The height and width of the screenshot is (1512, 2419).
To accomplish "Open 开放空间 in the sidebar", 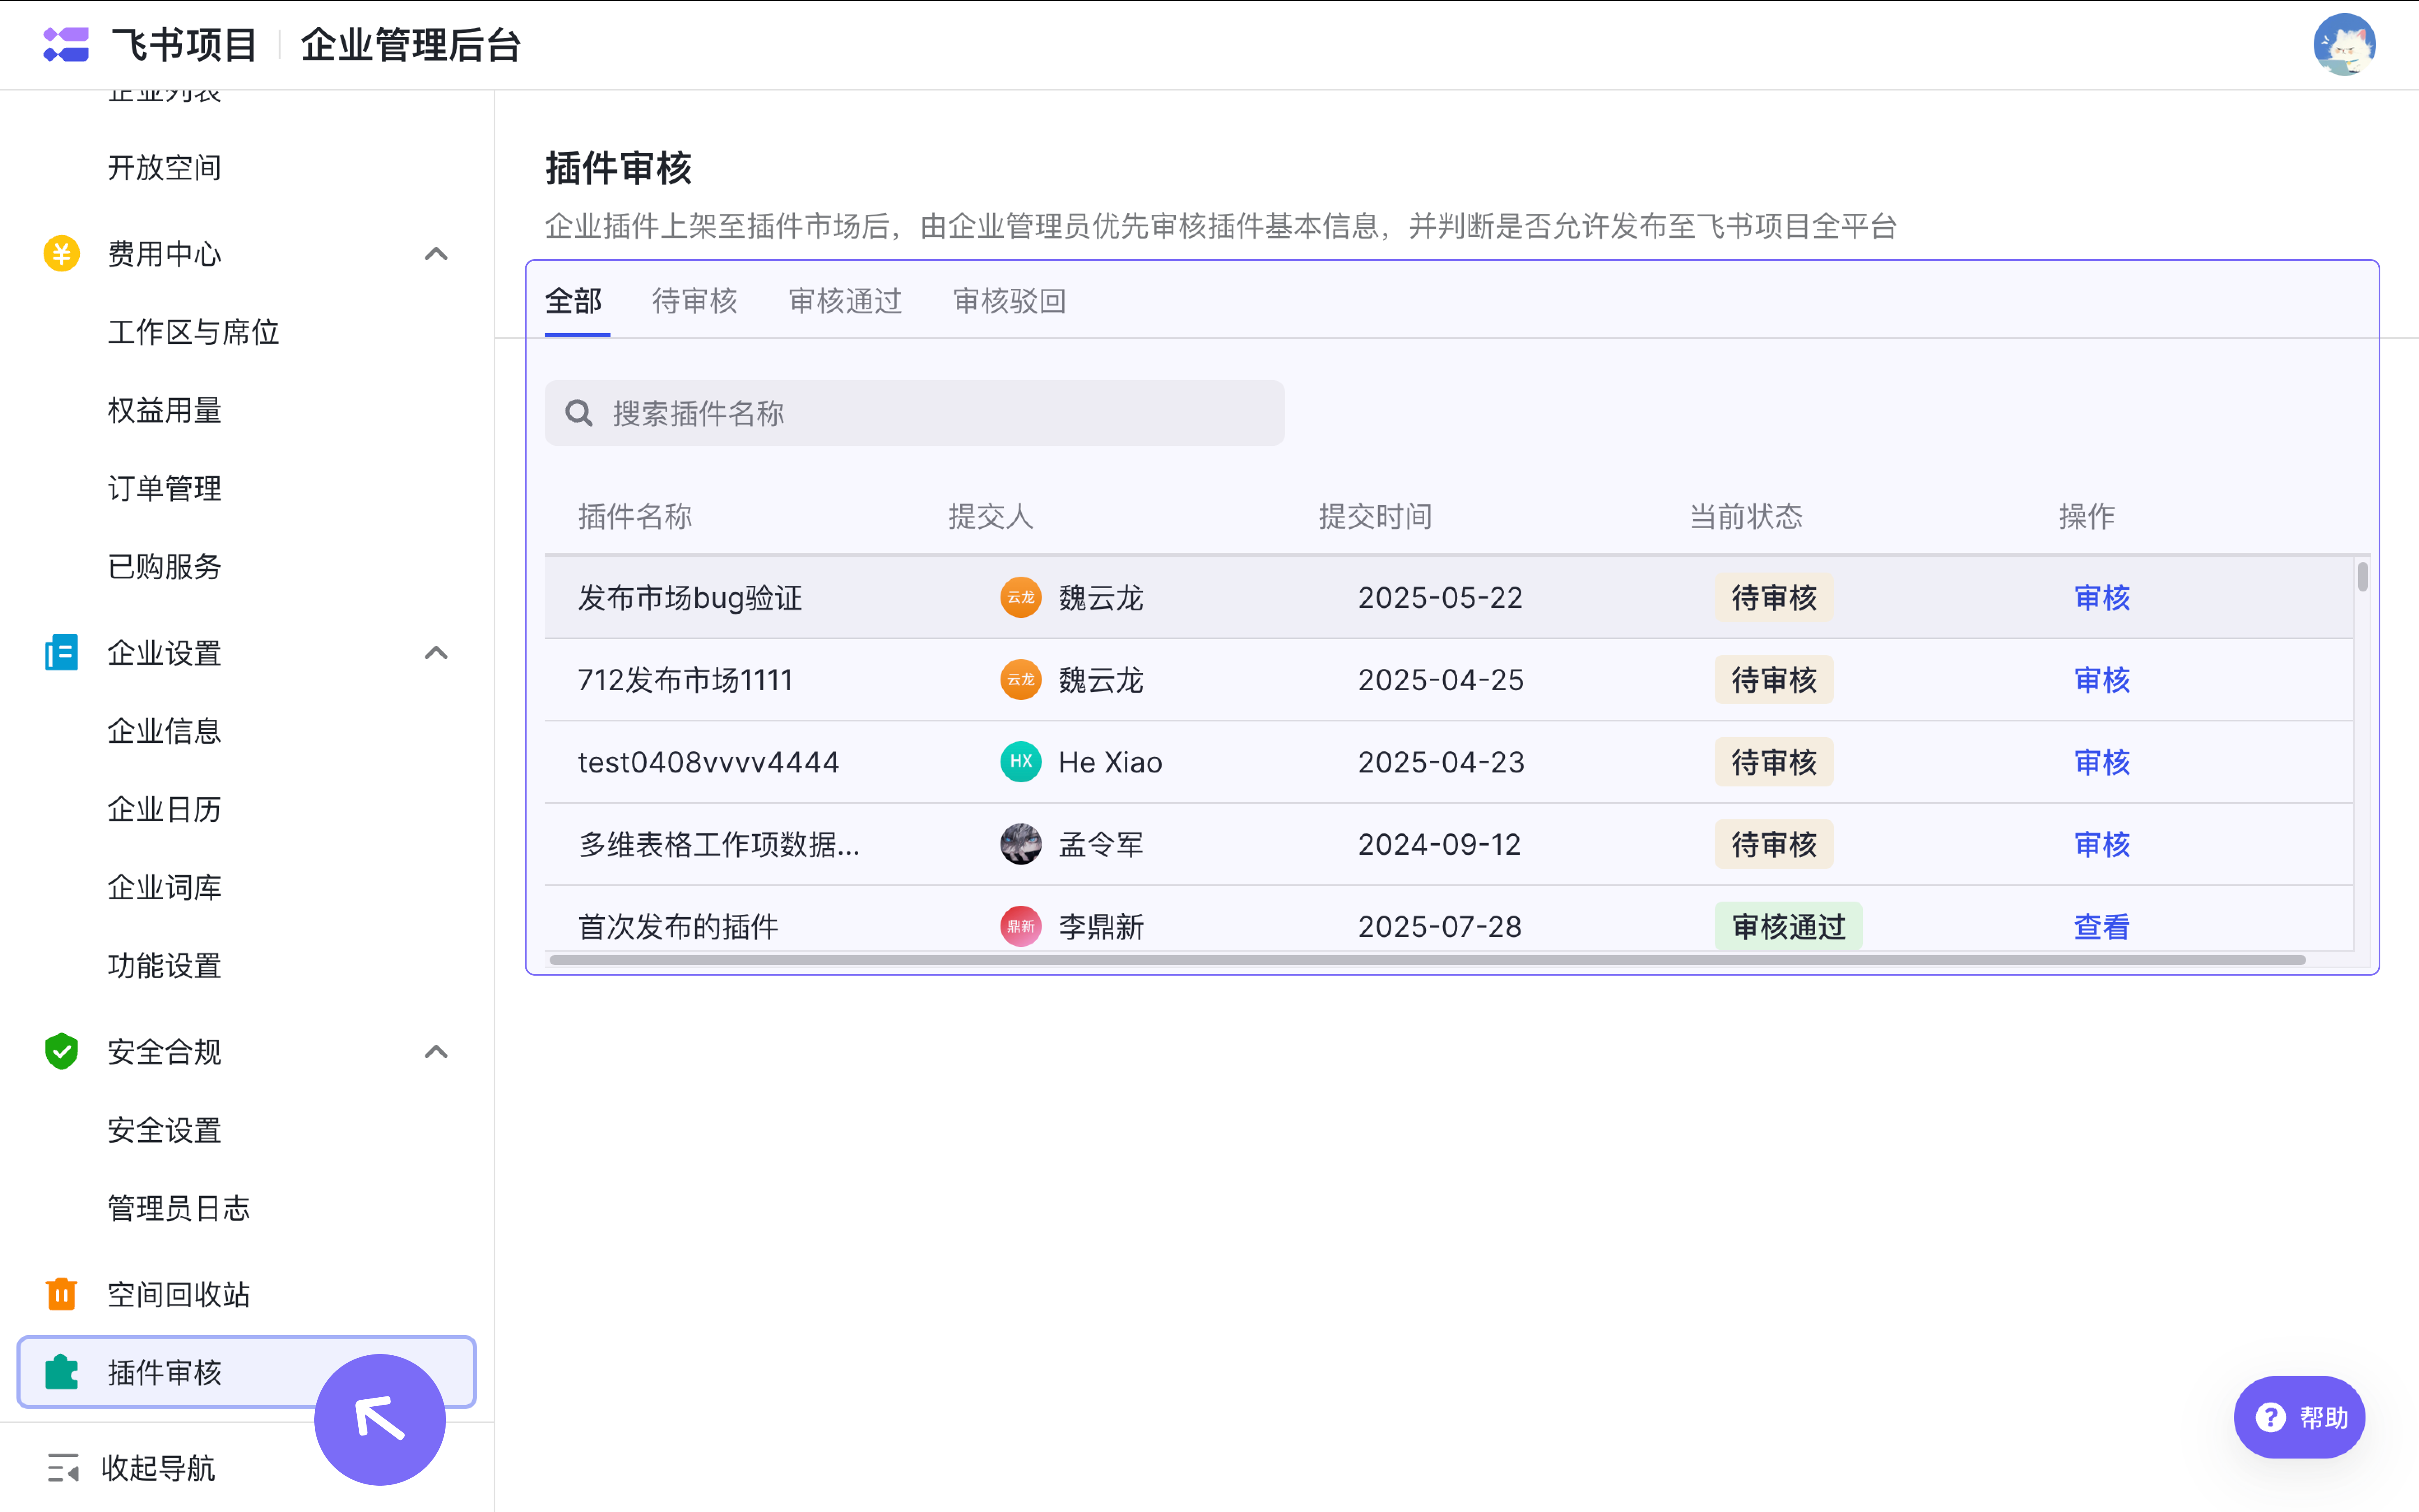I will [165, 168].
